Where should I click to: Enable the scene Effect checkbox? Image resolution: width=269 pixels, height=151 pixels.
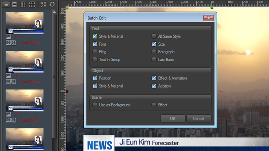pos(154,105)
